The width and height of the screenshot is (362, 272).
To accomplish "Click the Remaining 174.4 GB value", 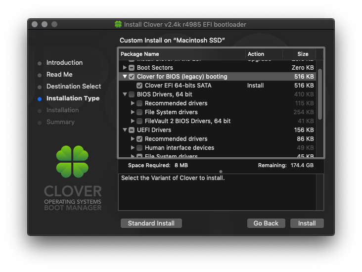I will click(x=302, y=165).
